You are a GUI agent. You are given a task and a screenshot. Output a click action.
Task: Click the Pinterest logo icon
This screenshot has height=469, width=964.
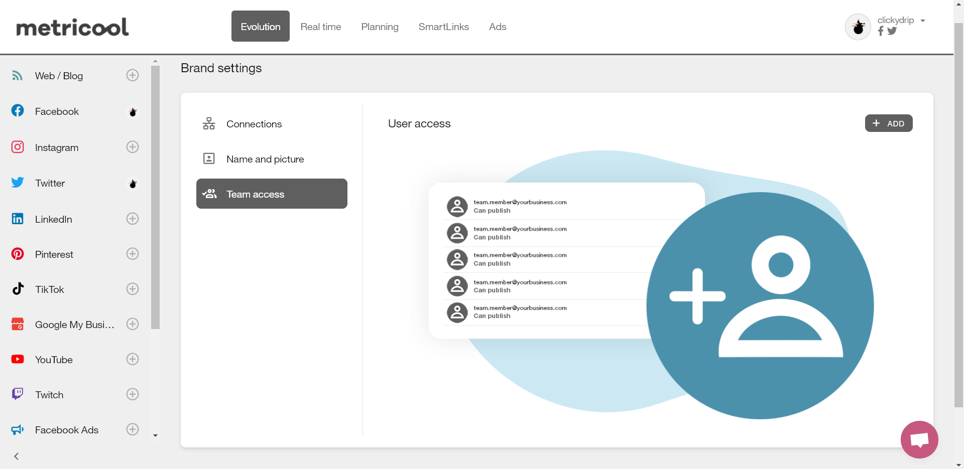(x=18, y=254)
